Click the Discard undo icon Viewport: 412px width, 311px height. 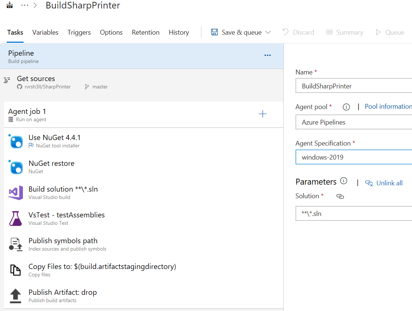point(286,32)
